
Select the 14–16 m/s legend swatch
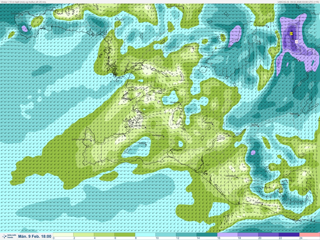click(207, 235)
